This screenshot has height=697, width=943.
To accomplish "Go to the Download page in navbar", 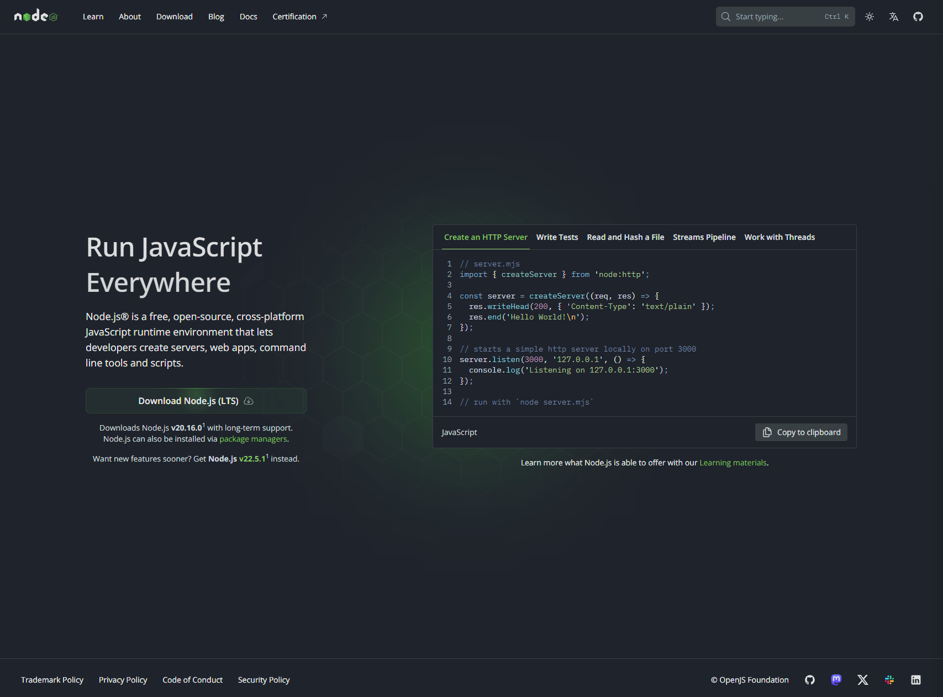I will [x=175, y=17].
